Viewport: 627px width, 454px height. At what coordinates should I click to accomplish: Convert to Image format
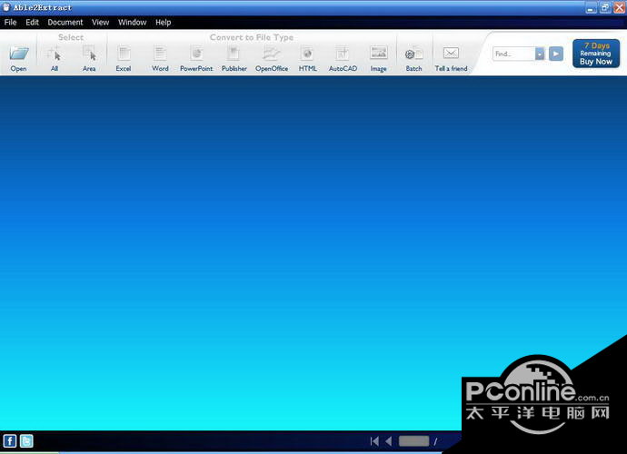click(x=378, y=54)
